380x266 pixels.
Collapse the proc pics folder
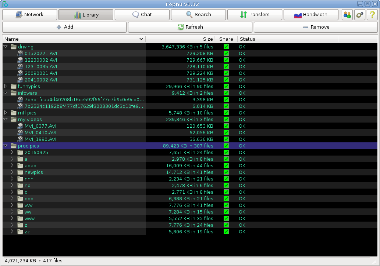click(x=6, y=146)
